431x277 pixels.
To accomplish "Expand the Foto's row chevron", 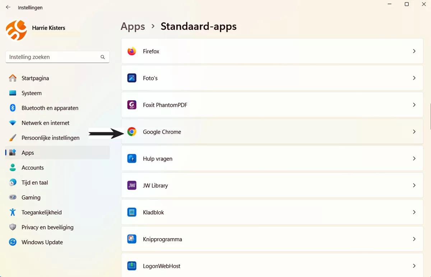I will coord(414,78).
